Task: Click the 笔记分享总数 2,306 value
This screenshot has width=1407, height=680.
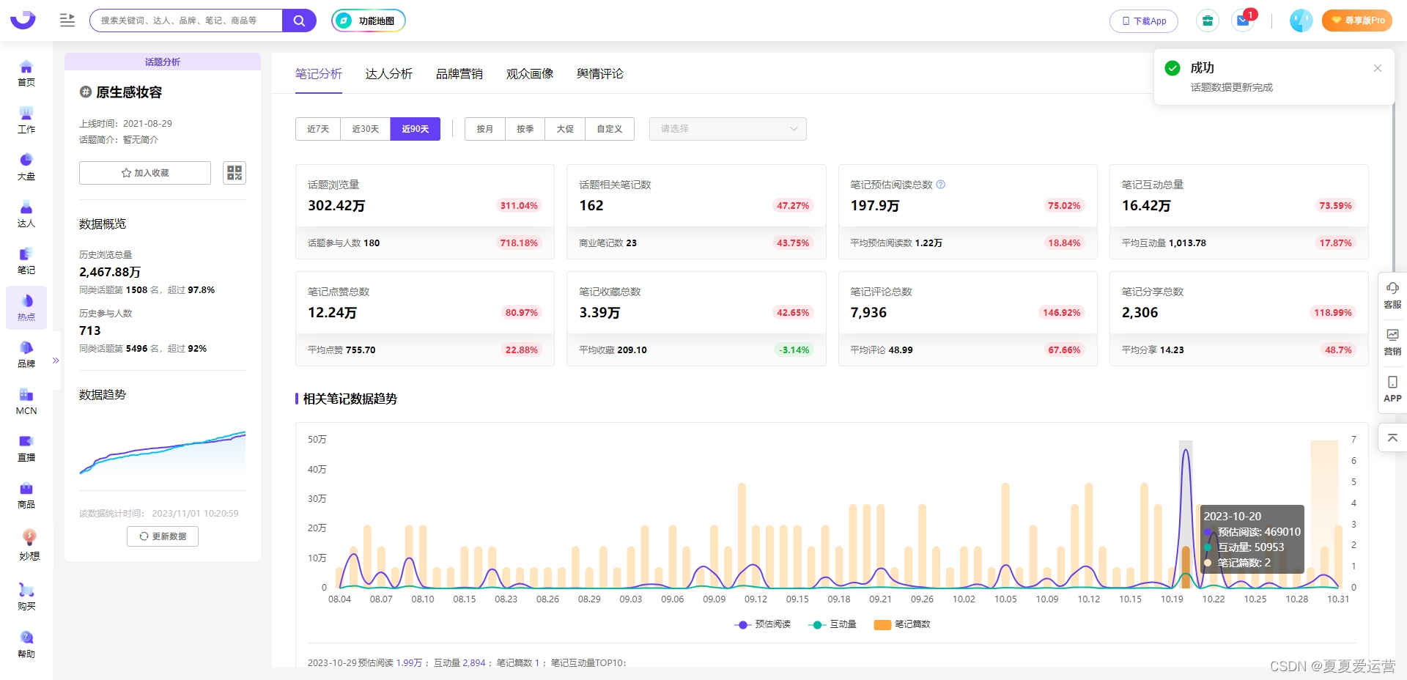Action: [1140, 313]
